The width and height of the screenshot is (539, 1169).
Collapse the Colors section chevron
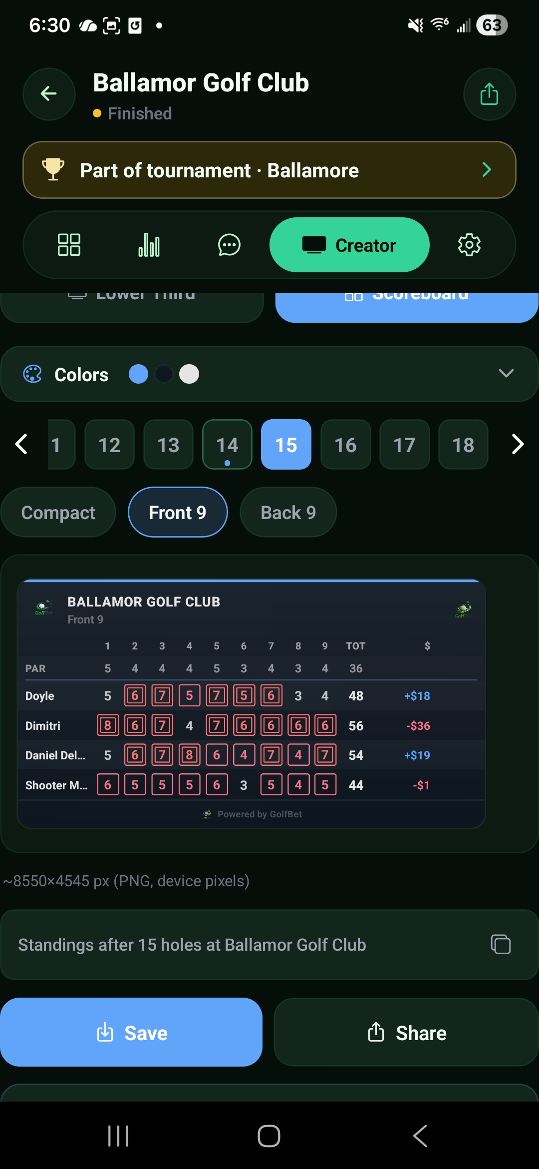[506, 373]
